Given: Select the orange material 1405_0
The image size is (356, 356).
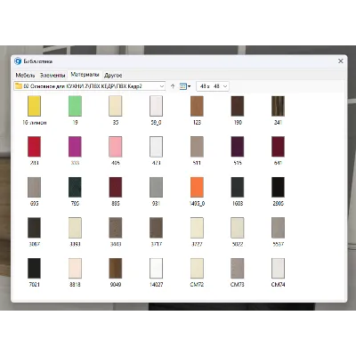Looking at the screenshot, I should (197, 187).
